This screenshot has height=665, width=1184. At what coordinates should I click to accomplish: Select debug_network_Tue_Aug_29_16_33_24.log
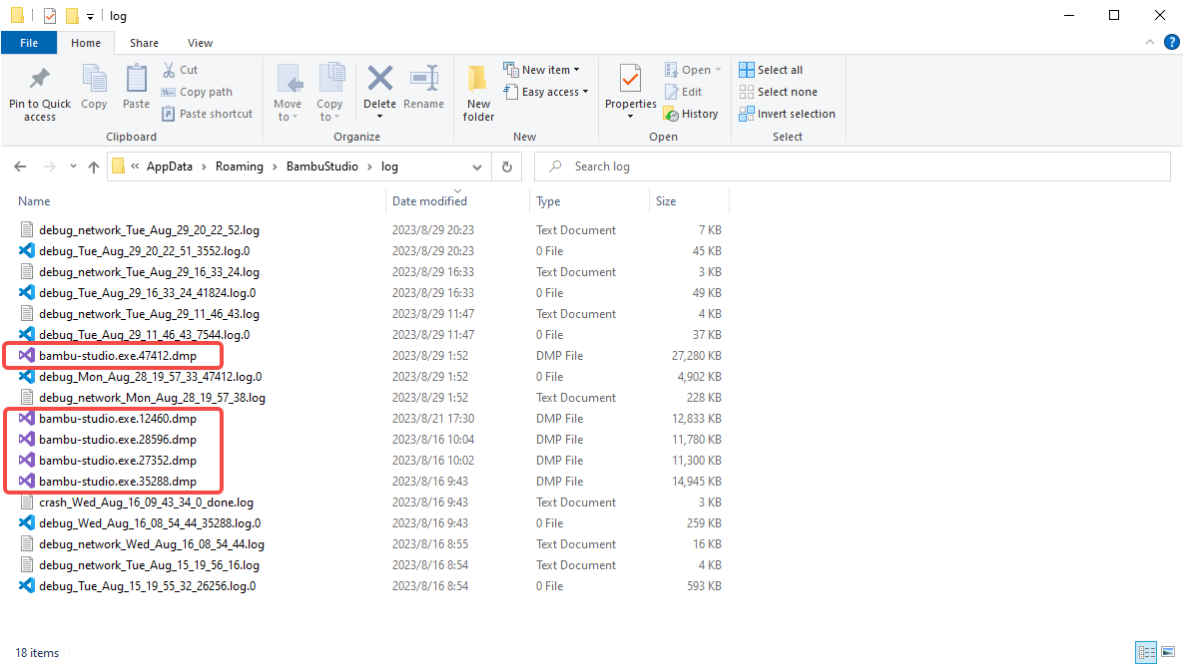[x=149, y=272]
